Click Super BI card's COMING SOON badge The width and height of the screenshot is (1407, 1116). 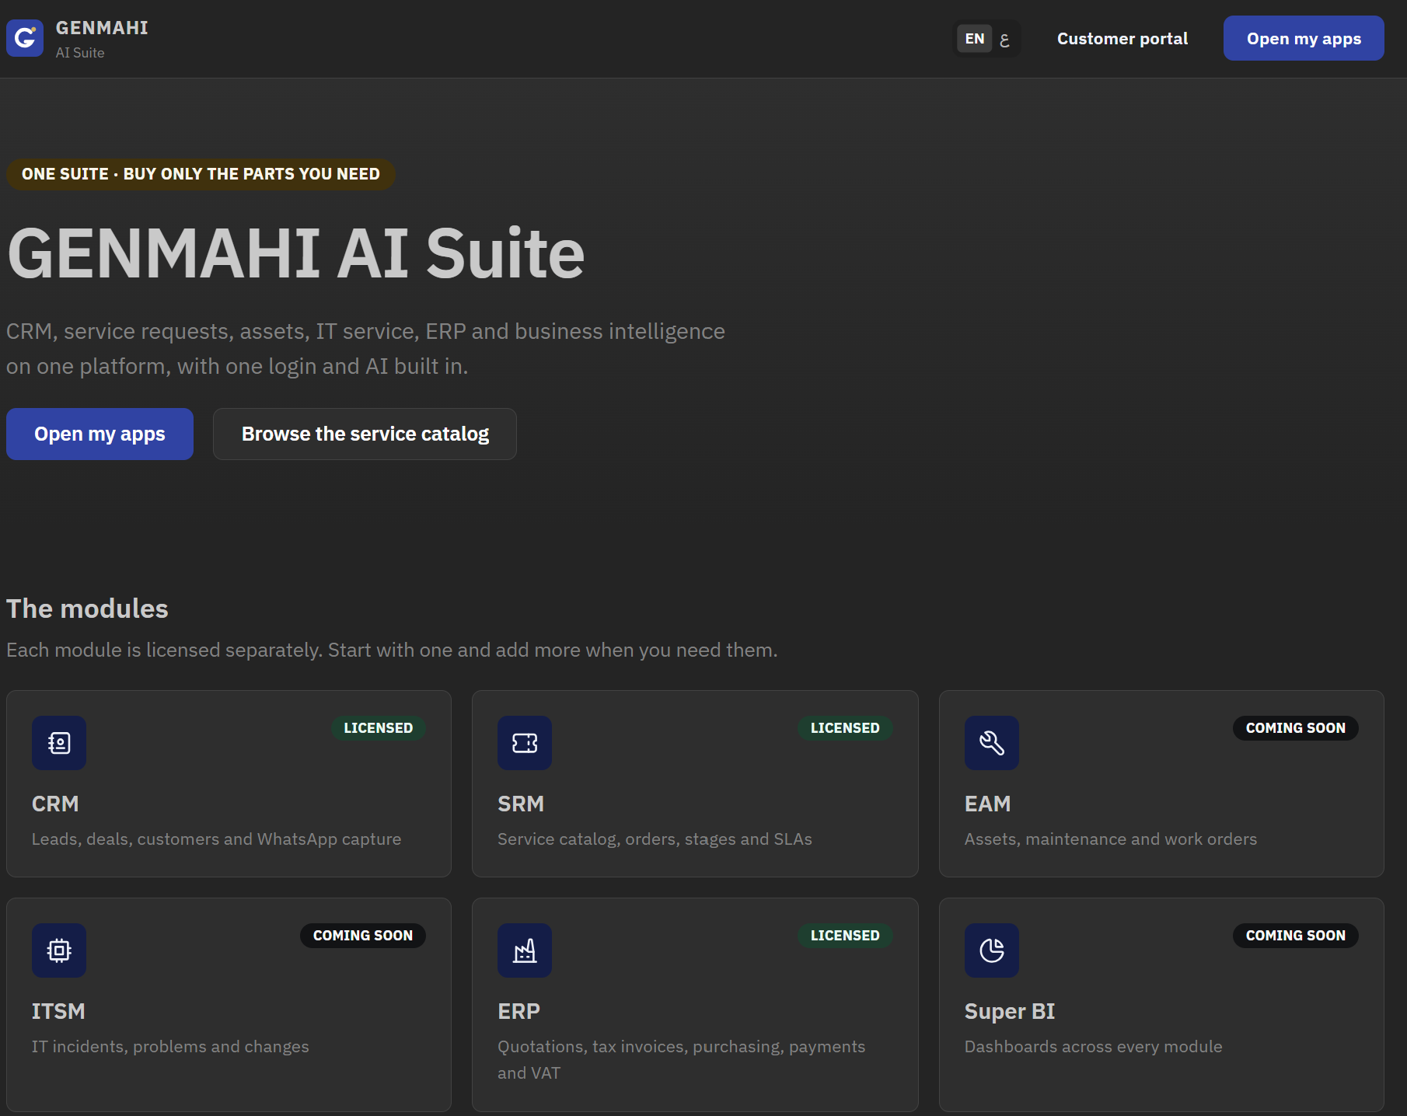point(1296,936)
